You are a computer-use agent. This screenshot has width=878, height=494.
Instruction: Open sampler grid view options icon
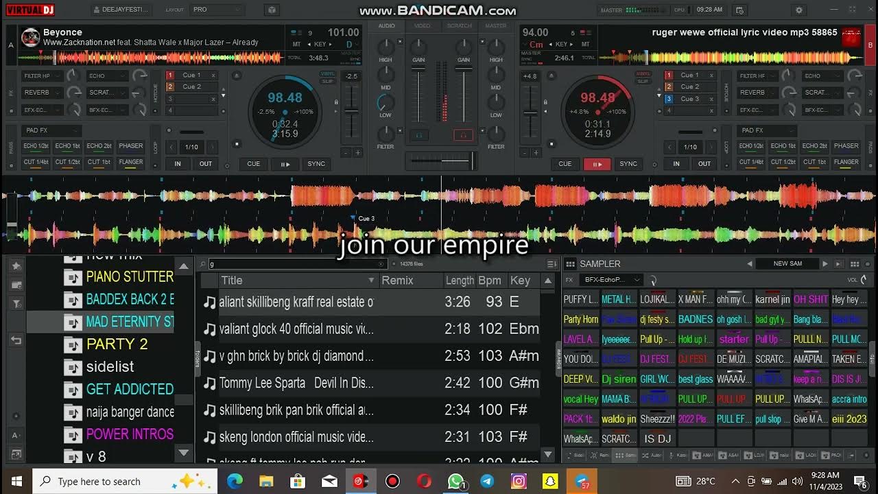855,263
